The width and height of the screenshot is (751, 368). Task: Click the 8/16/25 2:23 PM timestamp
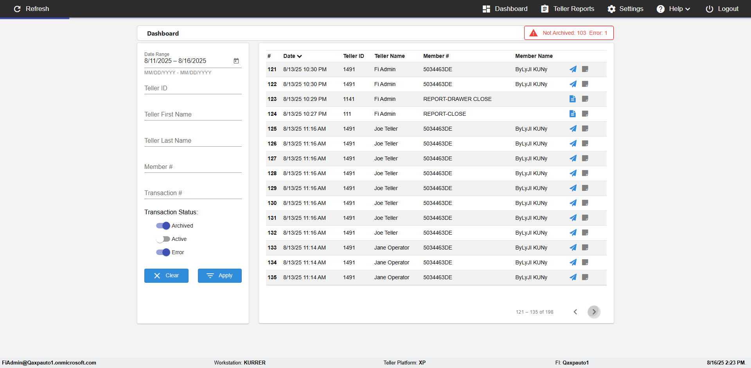click(x=726, y=363)
